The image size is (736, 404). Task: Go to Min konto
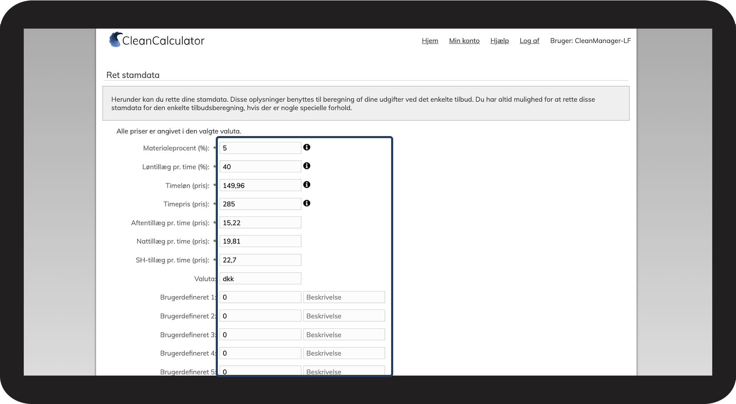pyautogui.click(x=464, y=41)
